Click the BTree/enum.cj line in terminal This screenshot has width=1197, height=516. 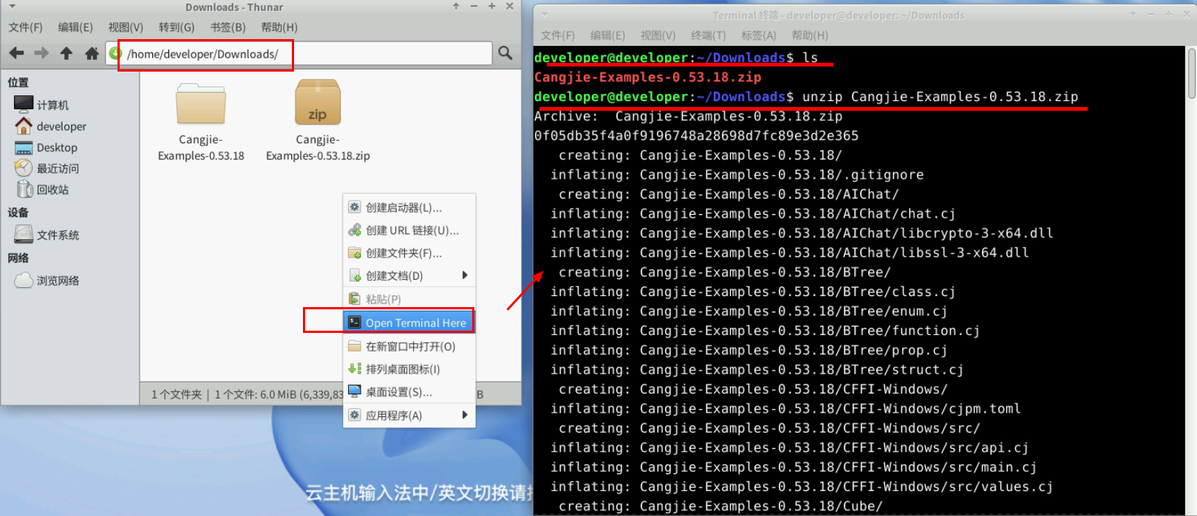[748, 312]
